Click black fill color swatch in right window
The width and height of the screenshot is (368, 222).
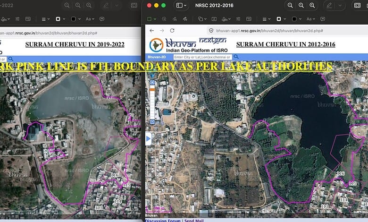pos(294,19)
